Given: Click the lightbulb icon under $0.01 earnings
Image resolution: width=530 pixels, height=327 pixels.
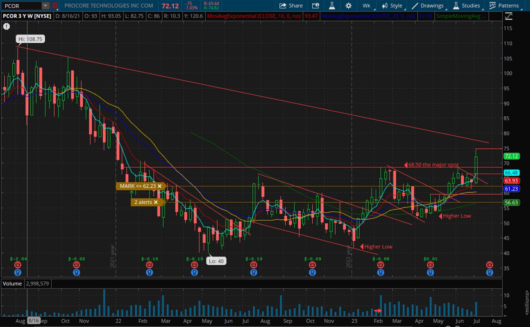Looking at the screenshot, I should tap(430, 272).
